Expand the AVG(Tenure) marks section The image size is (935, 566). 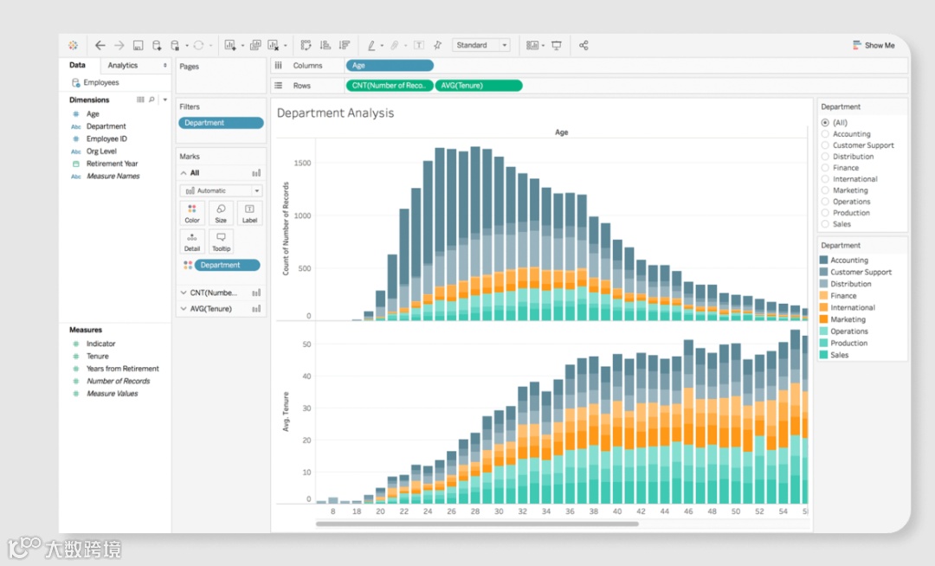[x=184, y=309]
